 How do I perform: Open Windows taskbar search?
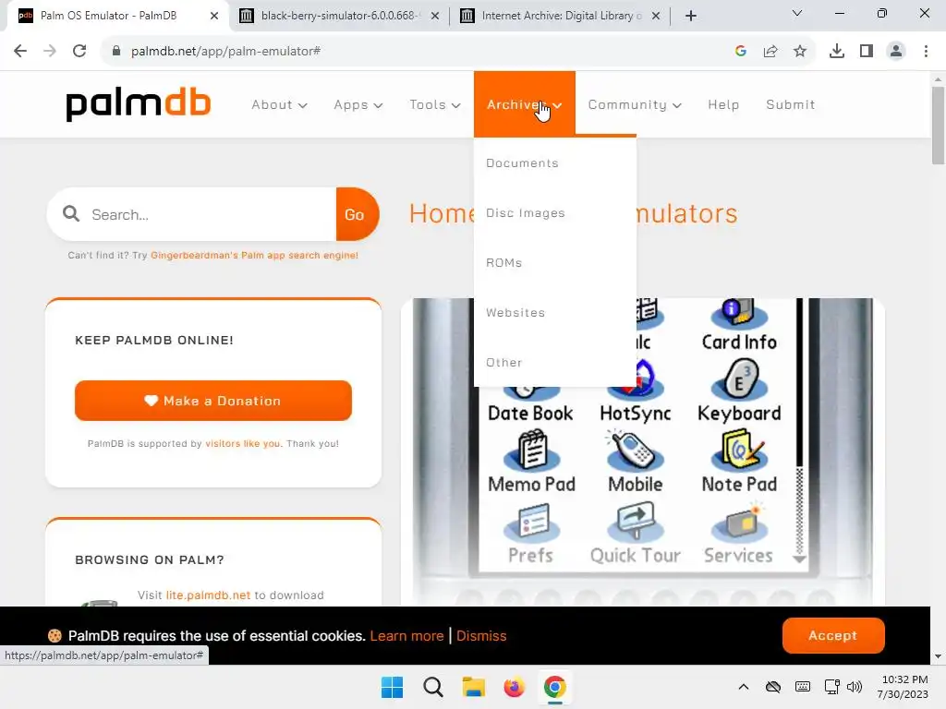pos(432,687)
